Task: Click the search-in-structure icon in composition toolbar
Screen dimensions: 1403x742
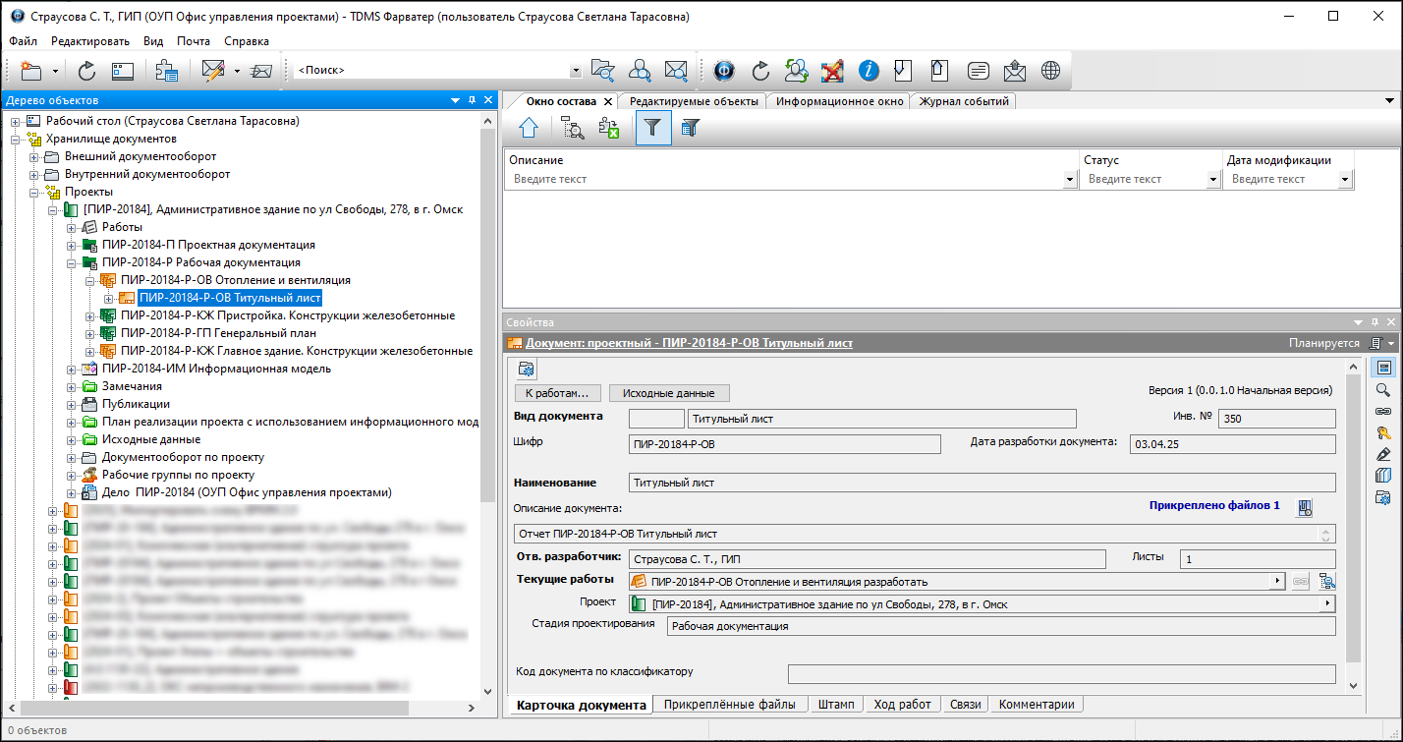Action: pos(573,127)
